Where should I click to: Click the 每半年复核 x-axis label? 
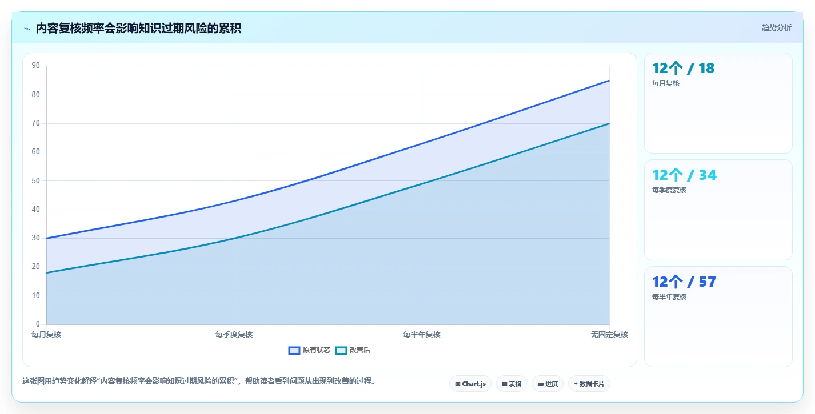pyautogui.click(x=422, y=335)
